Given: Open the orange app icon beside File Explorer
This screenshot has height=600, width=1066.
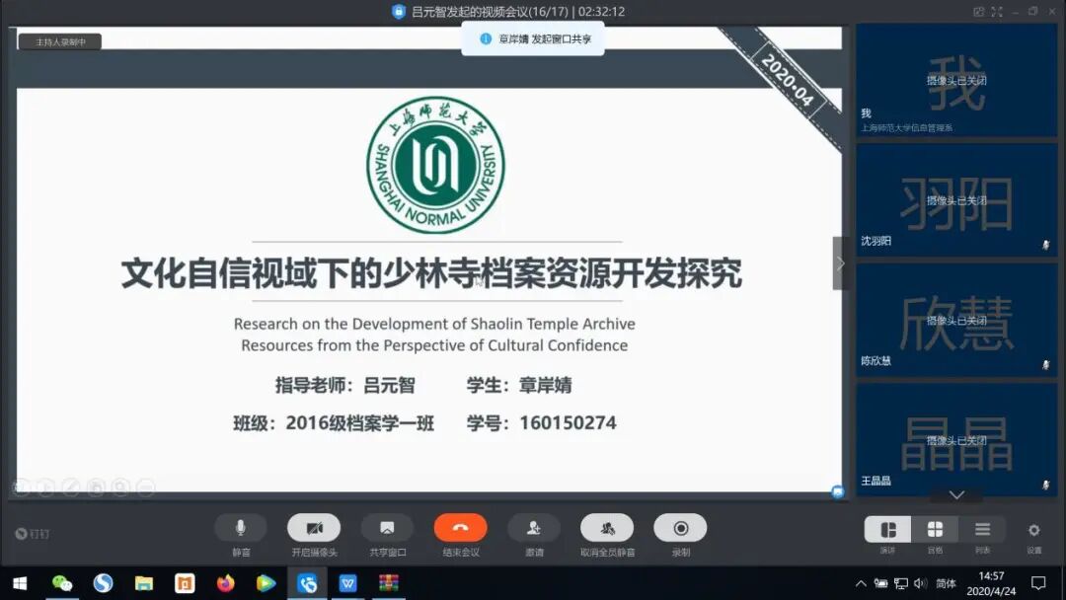Looking at the screenshot, I should pyautogui.click(x=185, y=583).
